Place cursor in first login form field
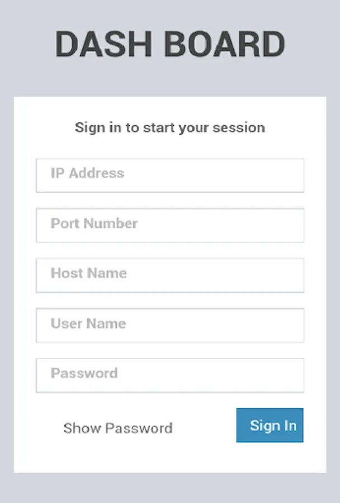This screenshot has height=503, width=340. pyautogui.click(x=170, y=175)
